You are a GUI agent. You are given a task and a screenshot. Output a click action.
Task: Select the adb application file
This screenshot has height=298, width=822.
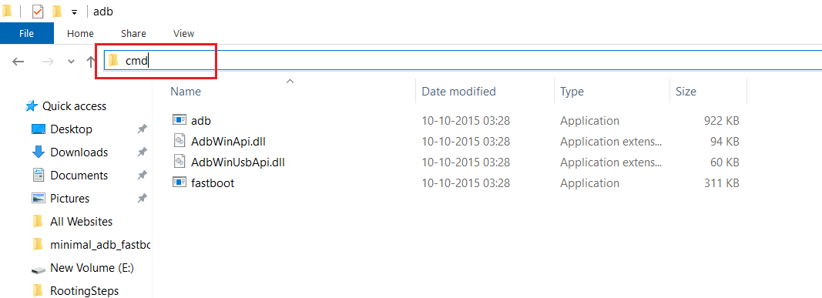201,120
